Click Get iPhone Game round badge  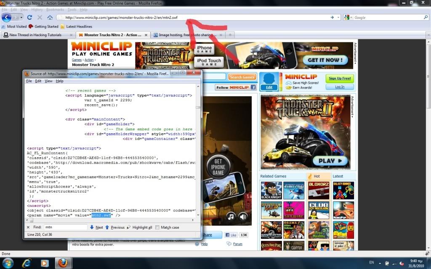point(218,167)
